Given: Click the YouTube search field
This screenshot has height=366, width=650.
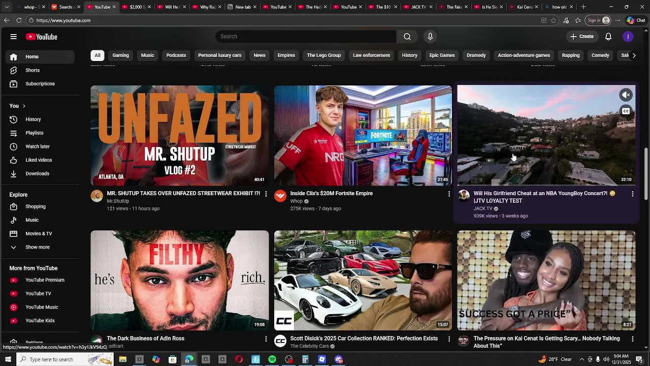Looking at the screenshot, I should pos(306,37).
